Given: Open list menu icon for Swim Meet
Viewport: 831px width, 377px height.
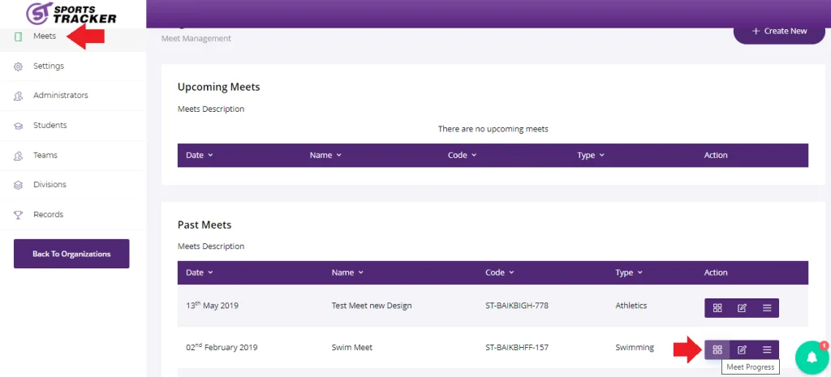Looking at the screenshot, I should coord(766,349).
